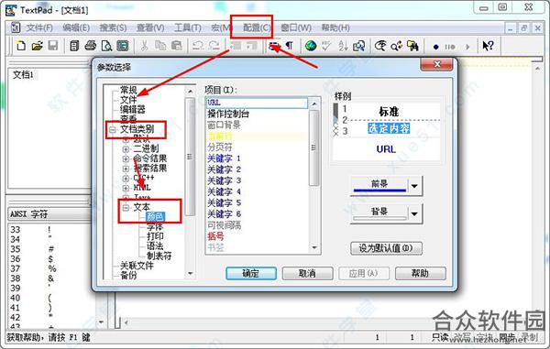Open the 窗口(W) menu
Screen dimensions: 550x349
coord(296,27)
